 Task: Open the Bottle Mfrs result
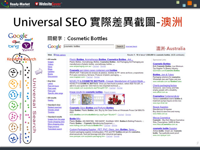tap(75, 119)
